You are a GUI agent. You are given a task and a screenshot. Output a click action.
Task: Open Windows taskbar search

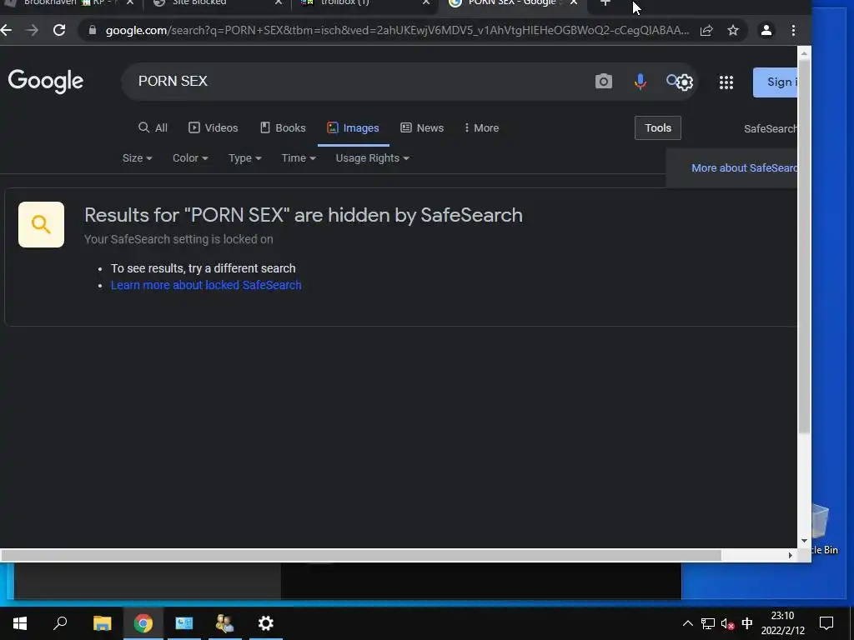point(60,623)
